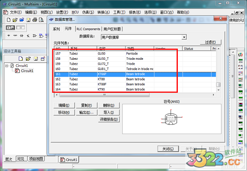Click the instruments panel scroll-up arrow

coord(233,52)
